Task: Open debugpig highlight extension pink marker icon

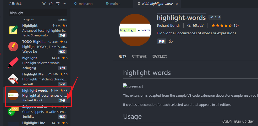Action: (13, 63)
